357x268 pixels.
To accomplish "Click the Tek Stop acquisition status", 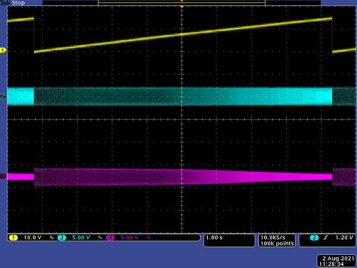I will (x=12, y=3).
